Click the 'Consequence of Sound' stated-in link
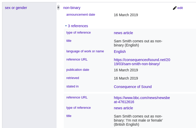 click(x=132, y=87)
